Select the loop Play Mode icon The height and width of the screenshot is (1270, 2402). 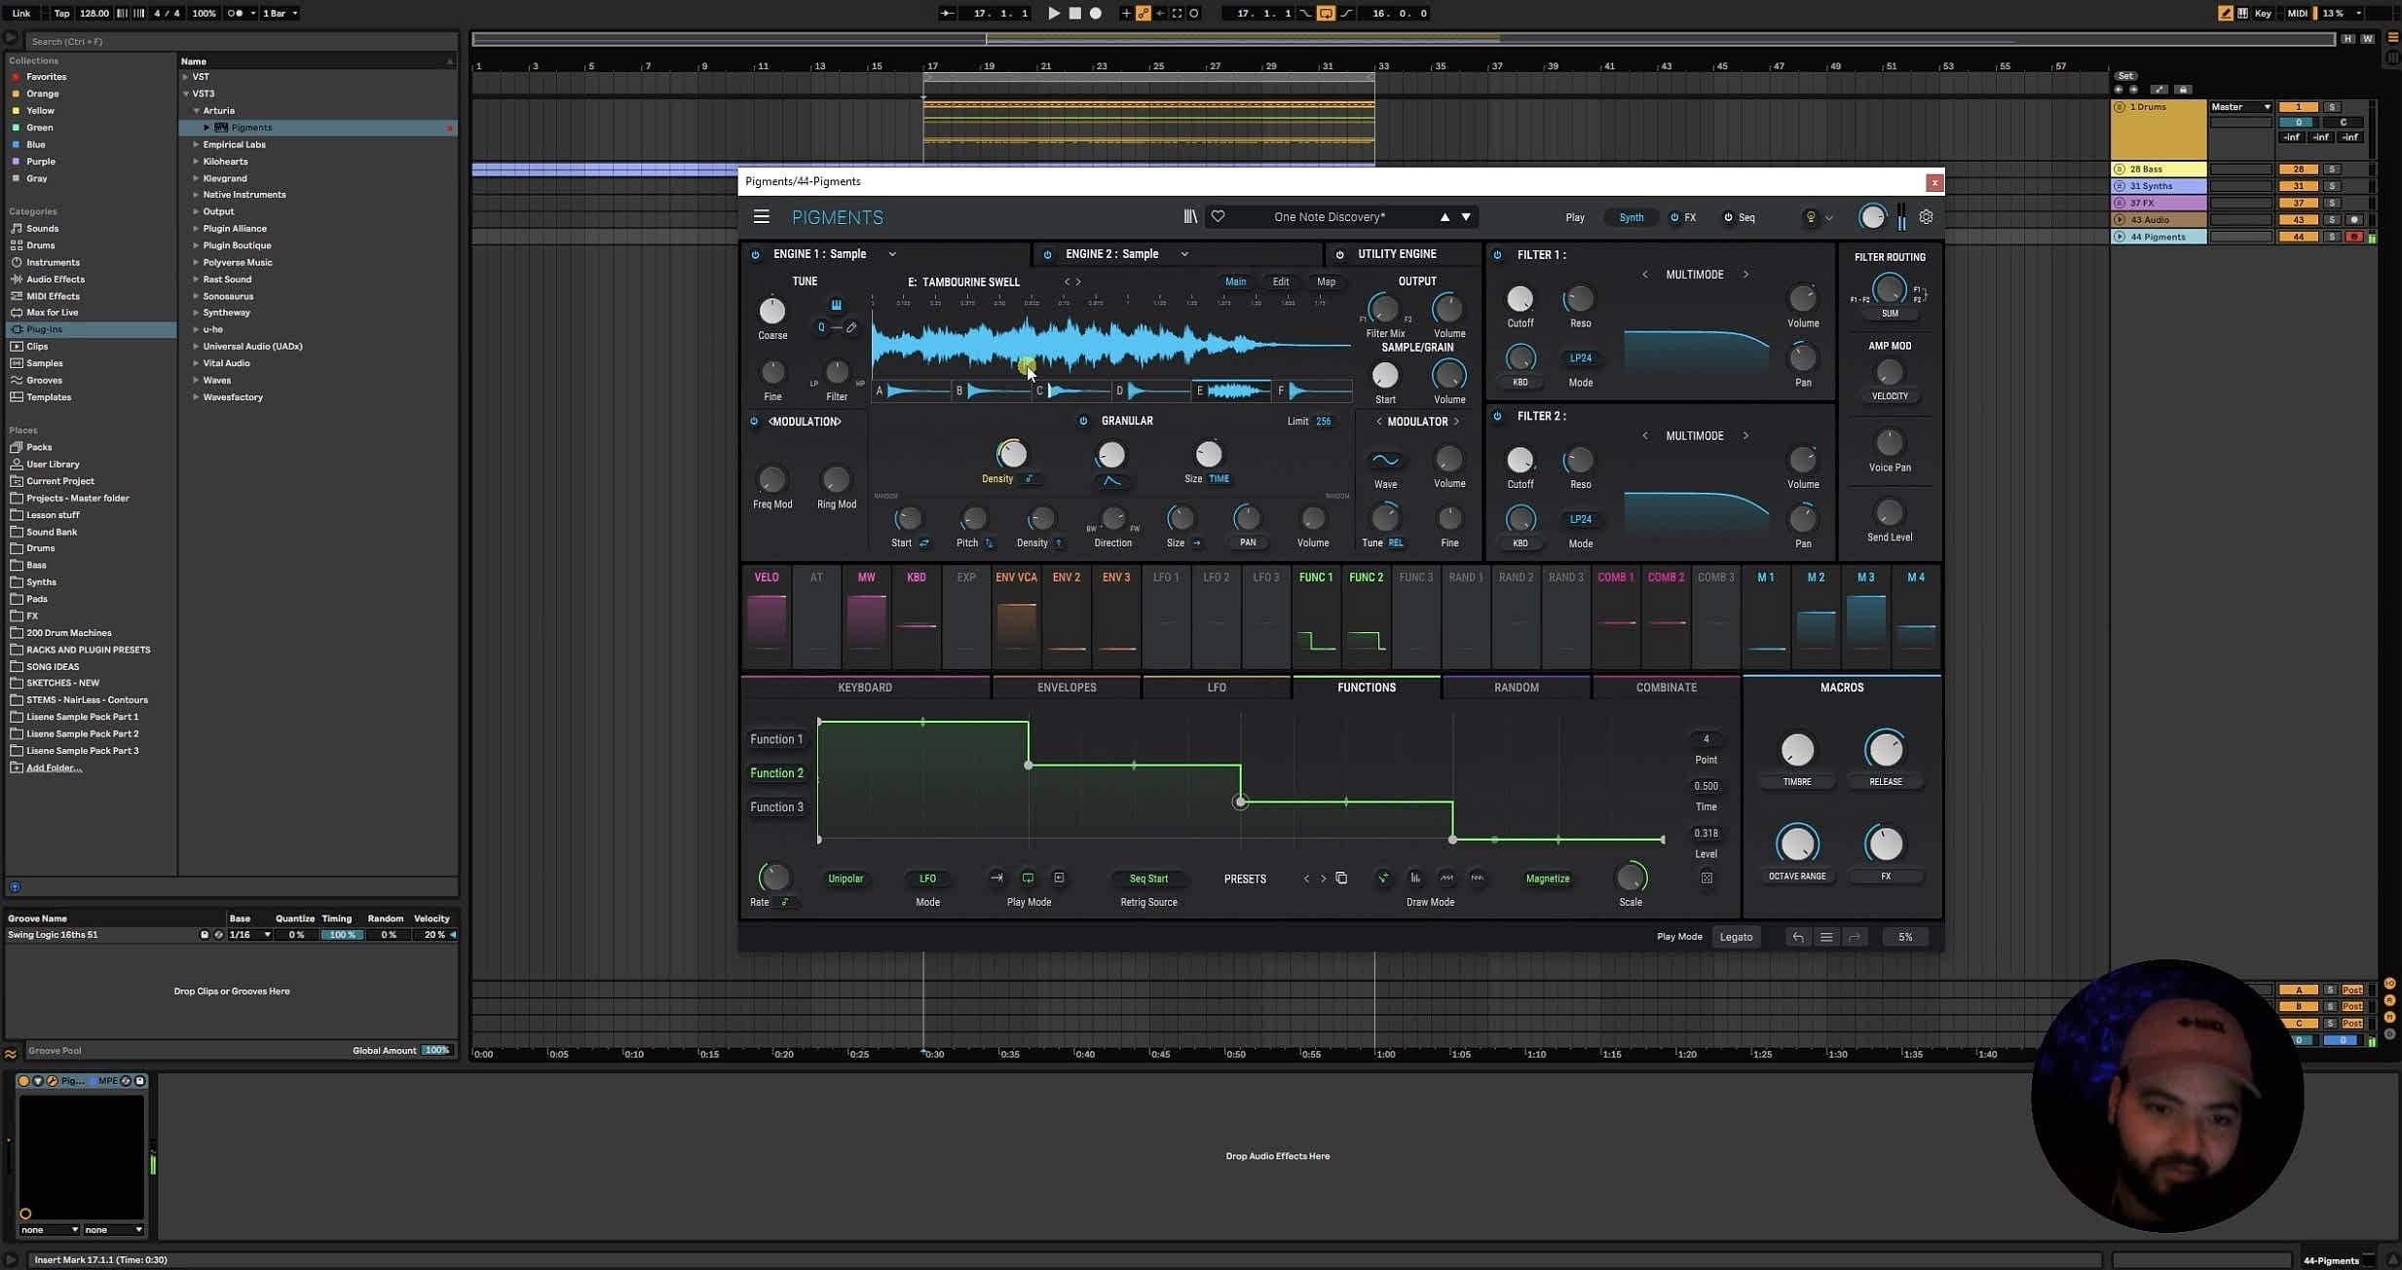pyautogui.click(x=1028, y=878)
